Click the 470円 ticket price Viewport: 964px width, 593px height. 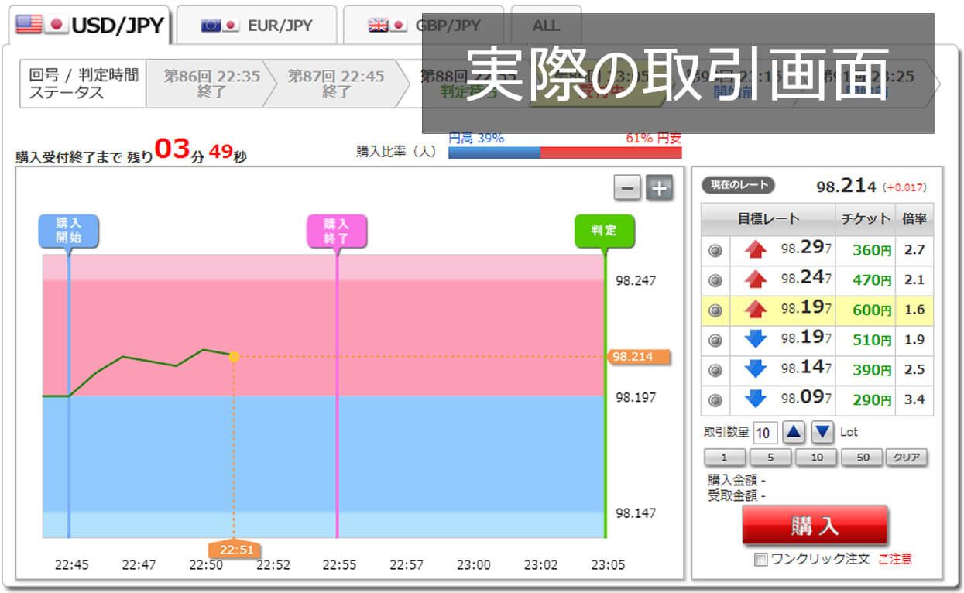[x=872, y=280]
